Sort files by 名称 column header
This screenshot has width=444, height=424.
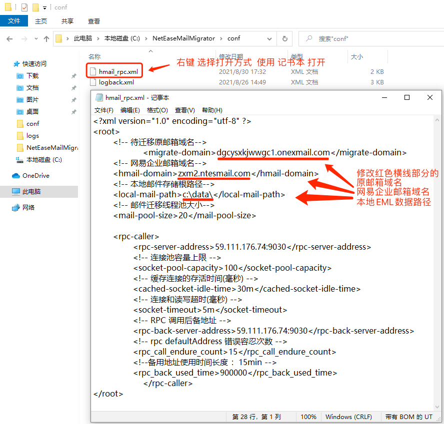click(94, 57)
